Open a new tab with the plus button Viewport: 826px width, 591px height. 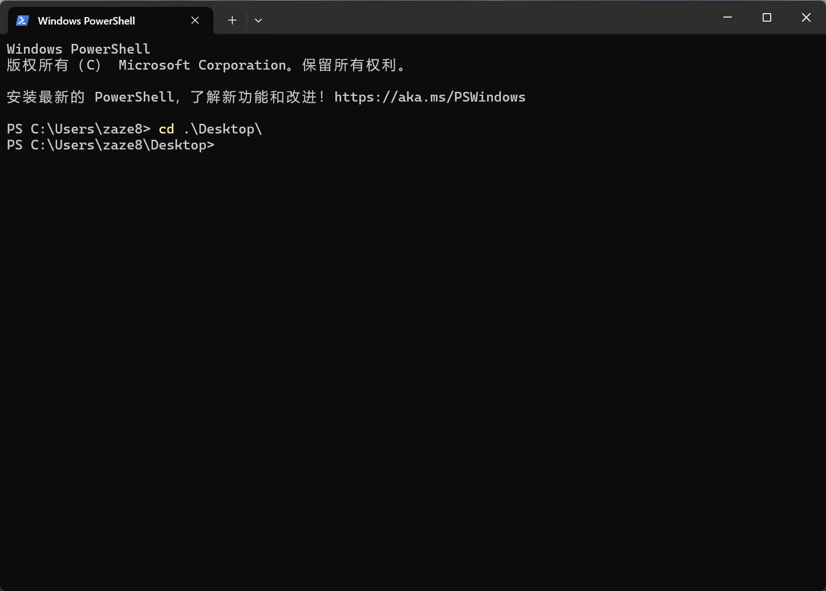232,21
